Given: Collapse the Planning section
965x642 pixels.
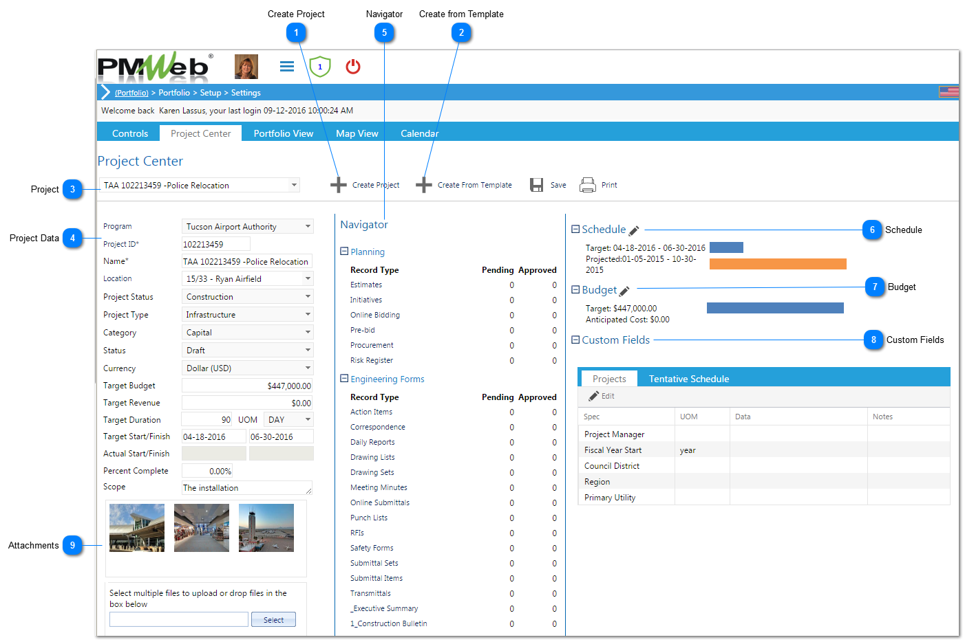Looking at the screenshot, I should click(x=344, y=252).
